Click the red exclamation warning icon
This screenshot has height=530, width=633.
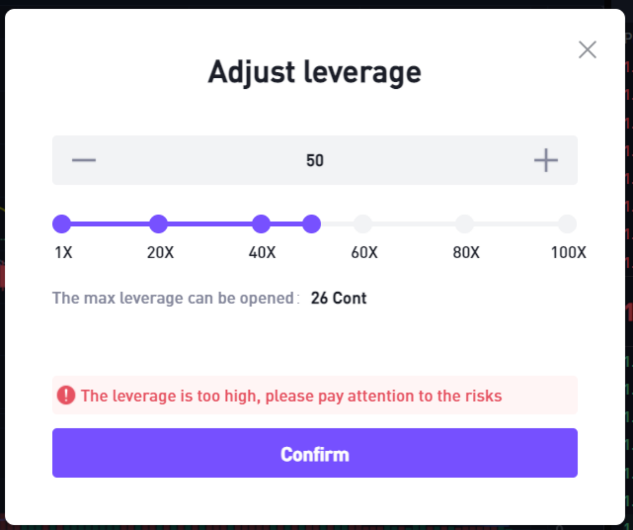point(66,395)
